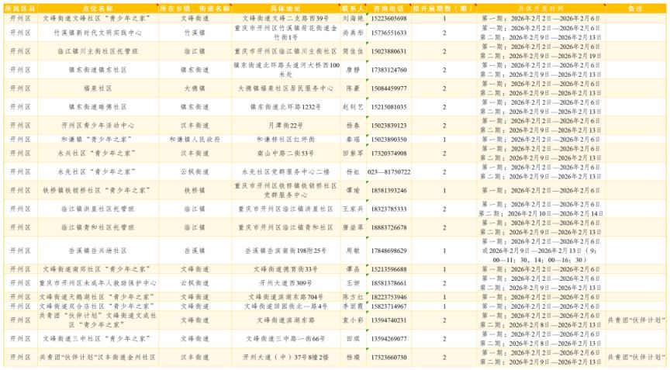670x370 pixels.
Task: Click phone cell 13594269077
Action: point(389,339)
